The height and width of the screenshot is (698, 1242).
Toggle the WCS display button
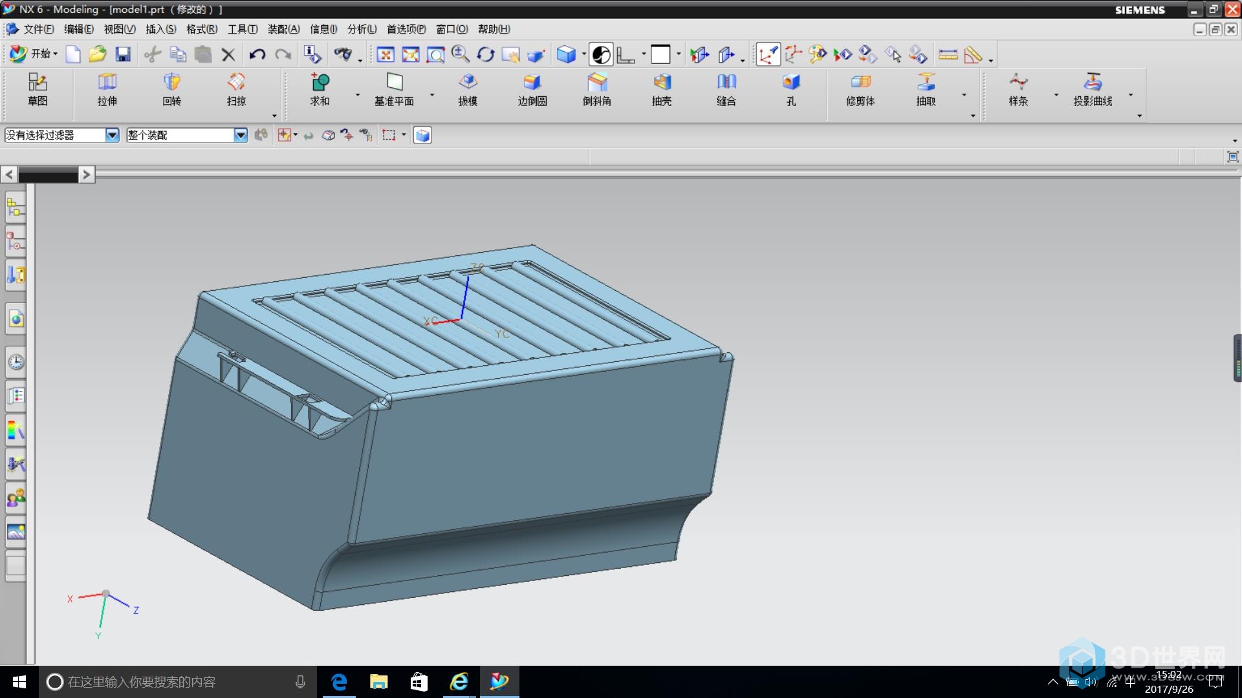pos(768,55)
